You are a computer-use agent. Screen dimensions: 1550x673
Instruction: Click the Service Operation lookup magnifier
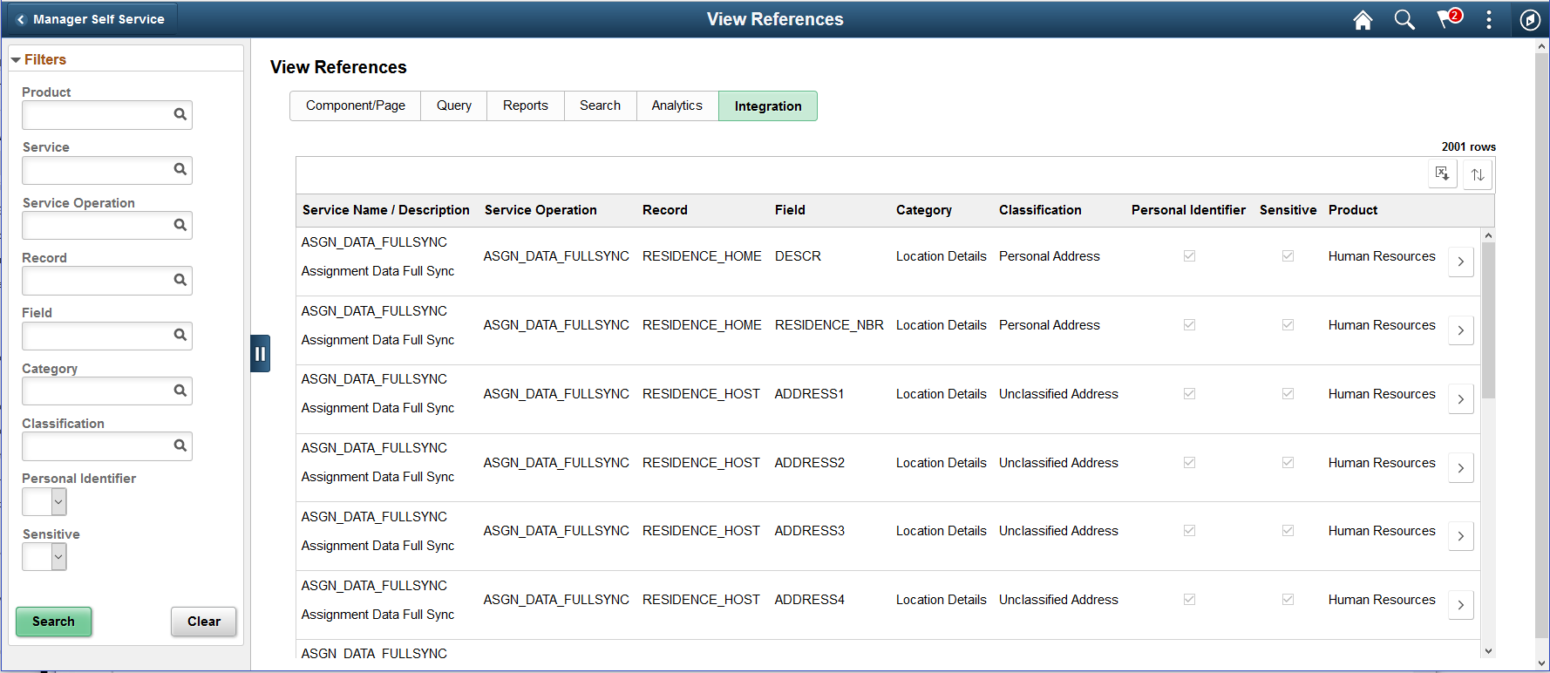(180, 225)
